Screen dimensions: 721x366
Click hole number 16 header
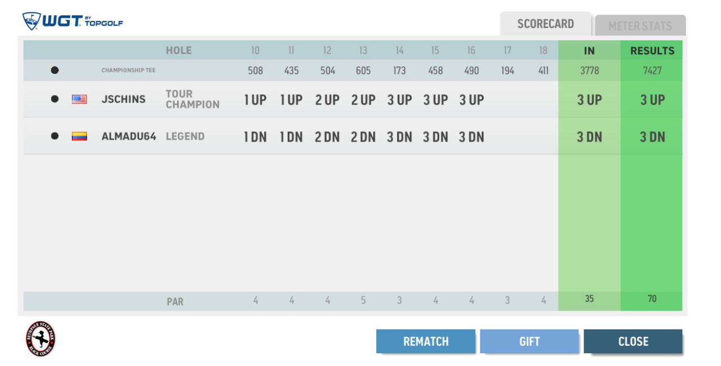pos(471,51)
